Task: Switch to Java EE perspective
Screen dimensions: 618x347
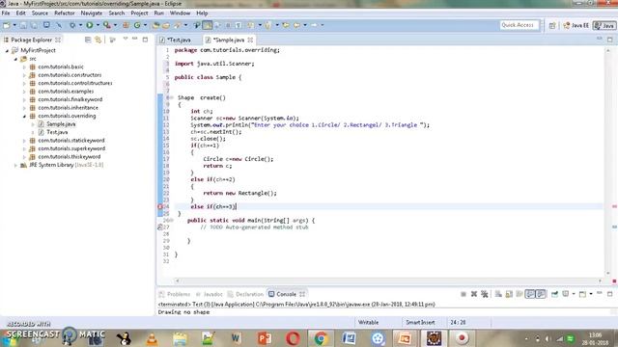Action: click(576, 26)
